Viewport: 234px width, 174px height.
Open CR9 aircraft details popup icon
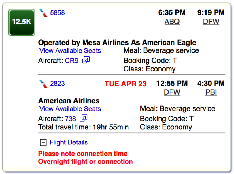86,60
